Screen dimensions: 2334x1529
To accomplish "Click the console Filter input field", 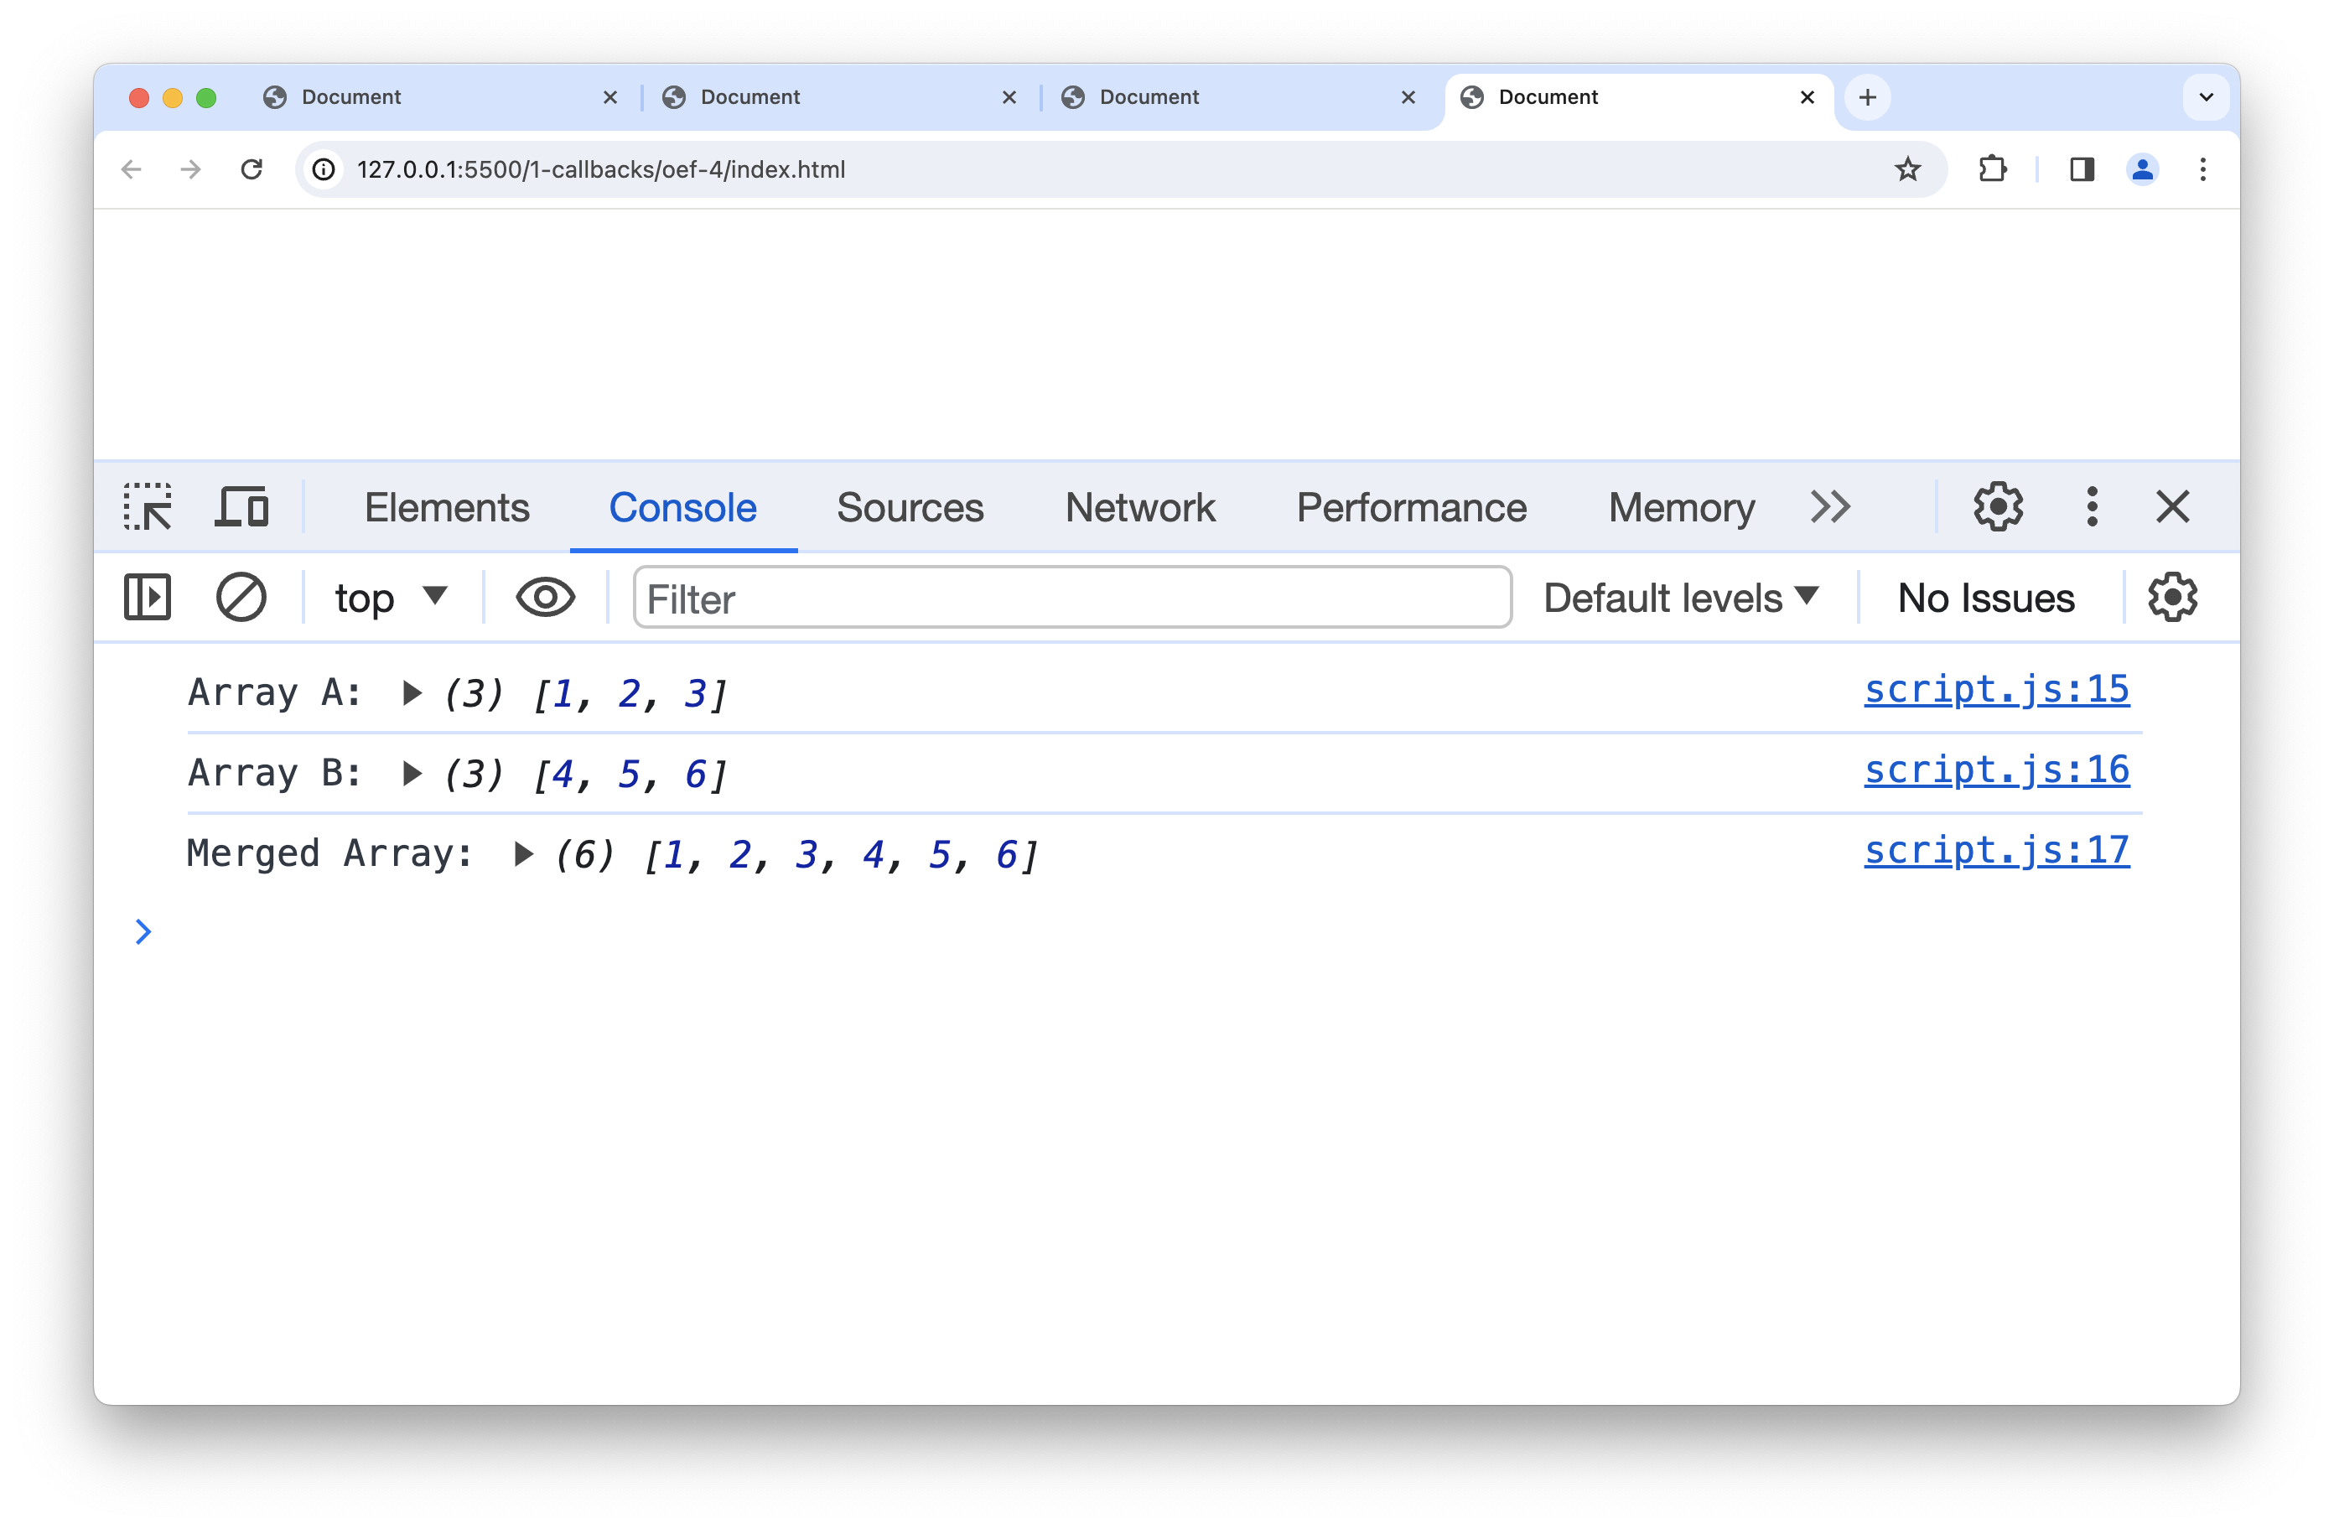I will point(1071,598).
